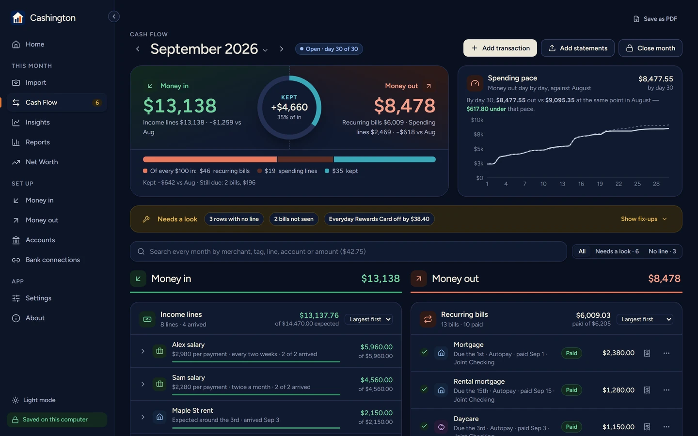Click Saved on this computer status
Image resolution: width=698 pixels, height=436 pixels.
[57, 420]
